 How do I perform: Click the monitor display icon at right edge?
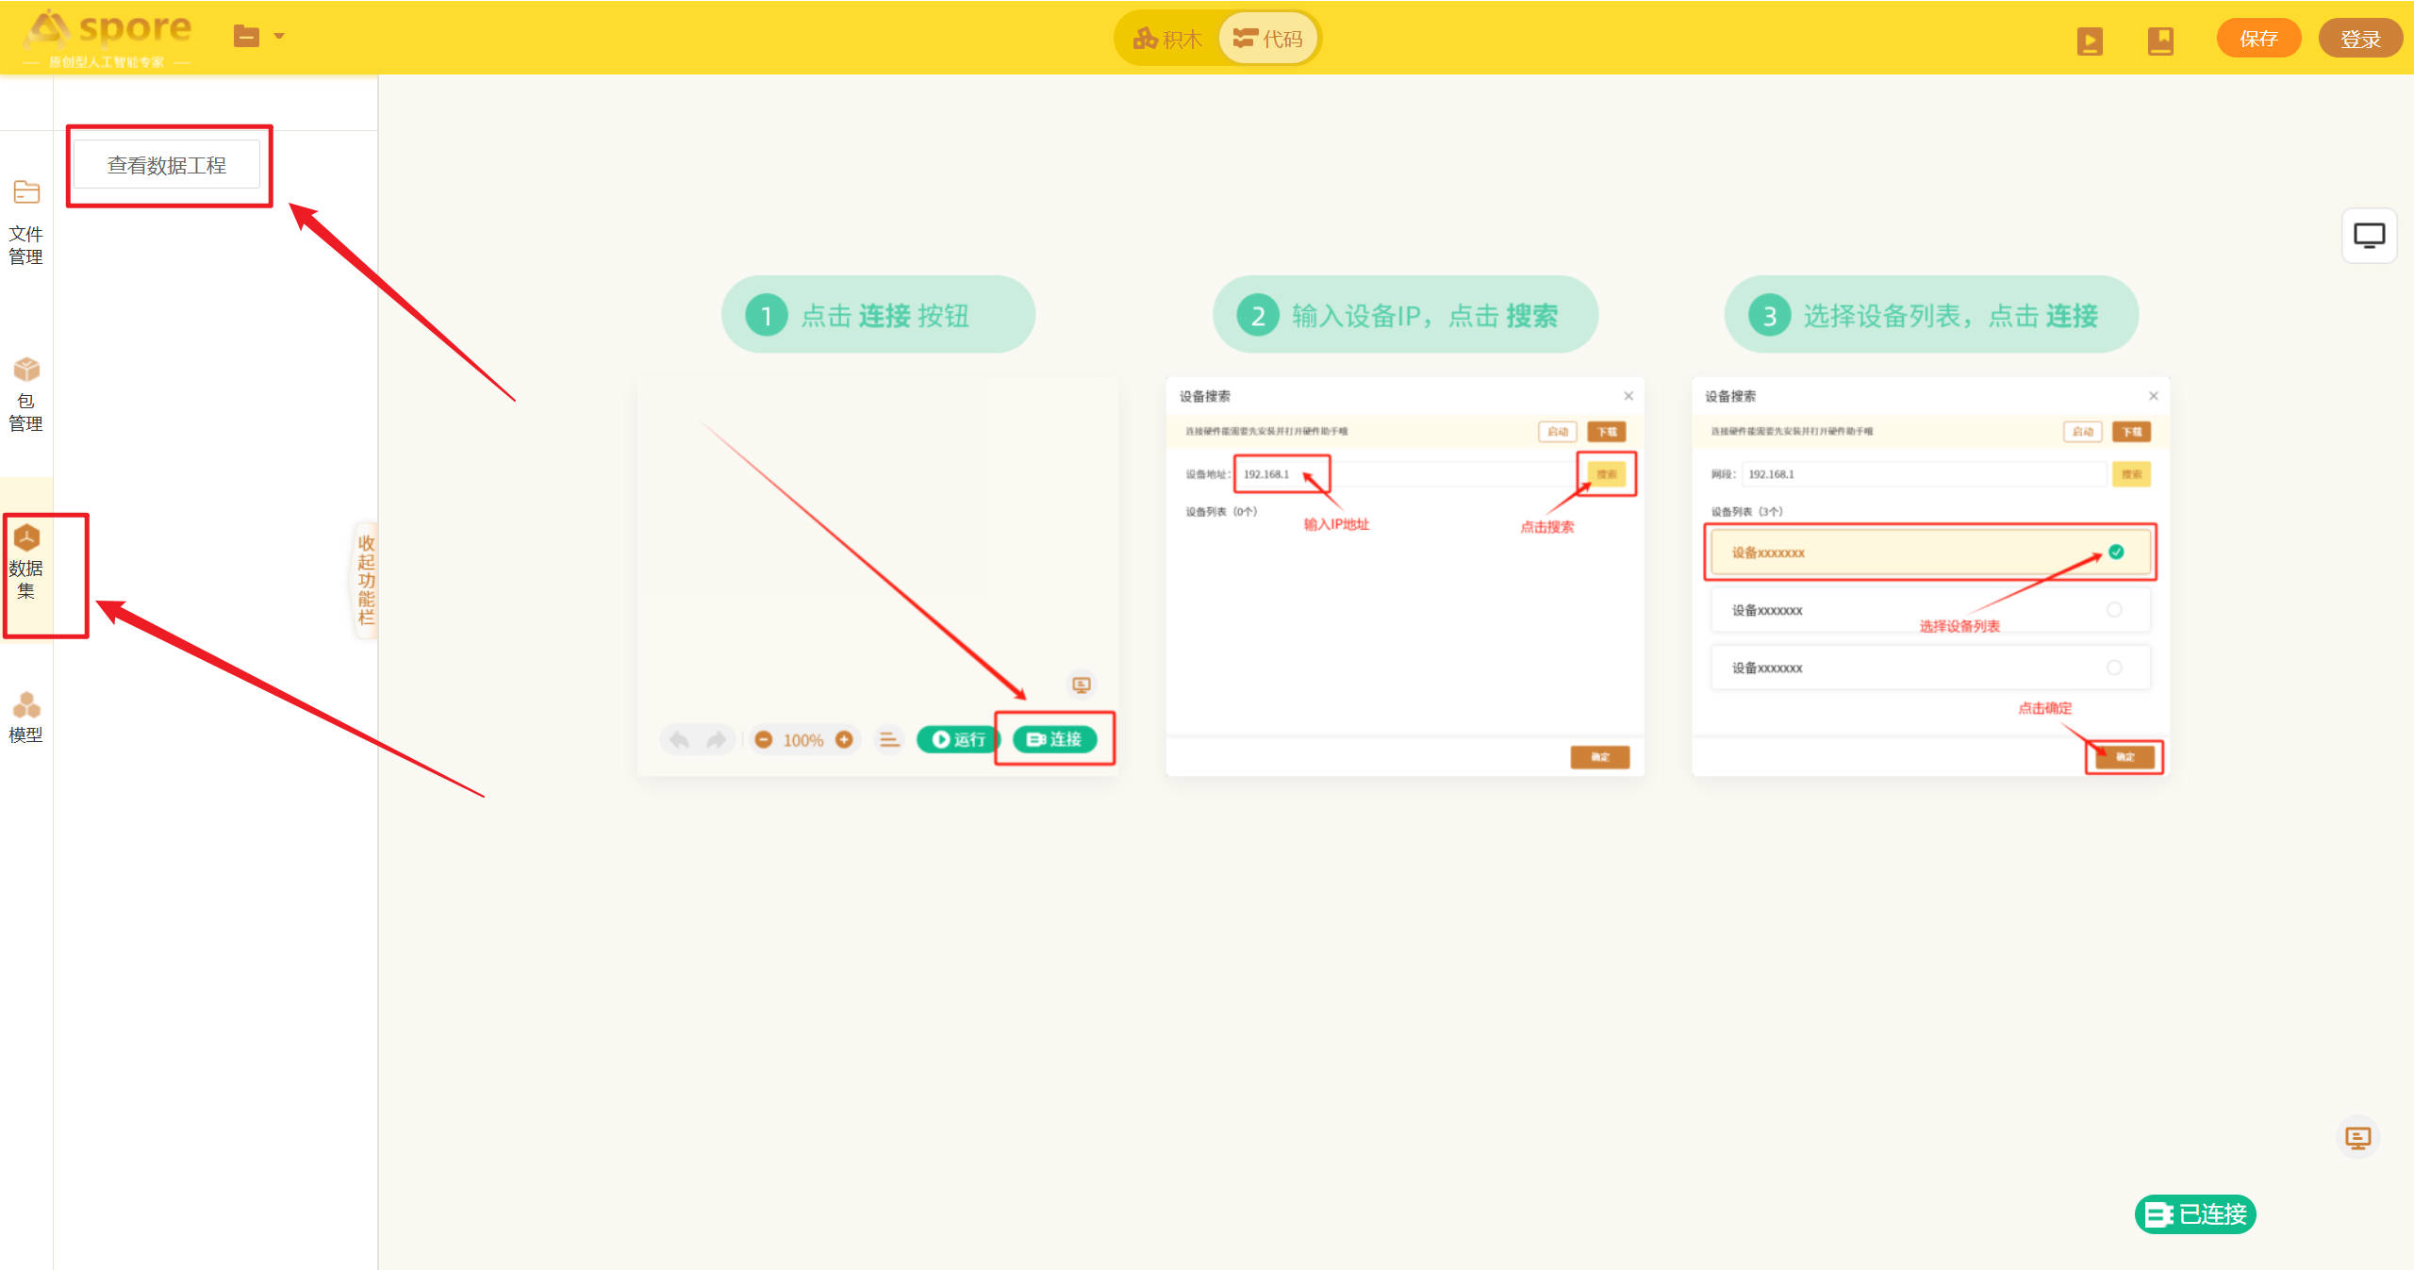(x=2368, y=235)
